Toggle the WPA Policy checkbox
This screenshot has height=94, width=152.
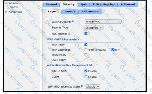pos(86,45)
